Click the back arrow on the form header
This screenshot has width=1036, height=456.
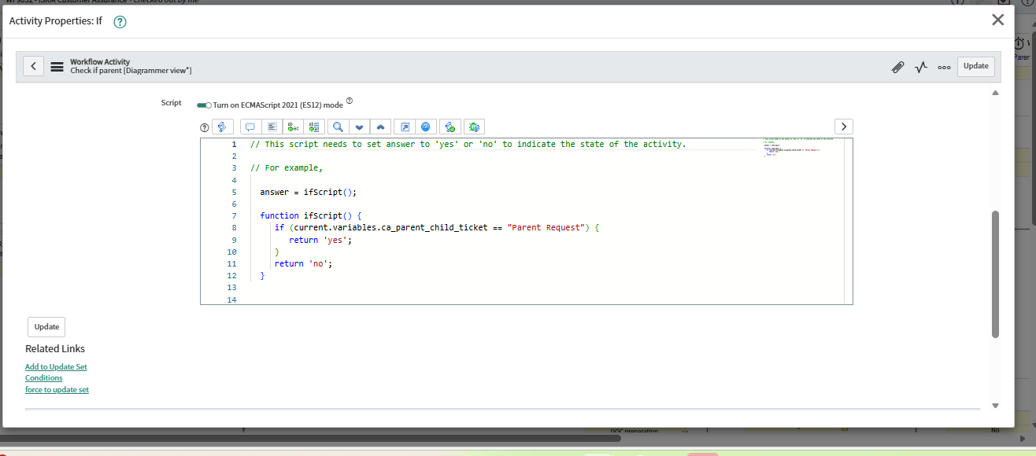point(33,65)
